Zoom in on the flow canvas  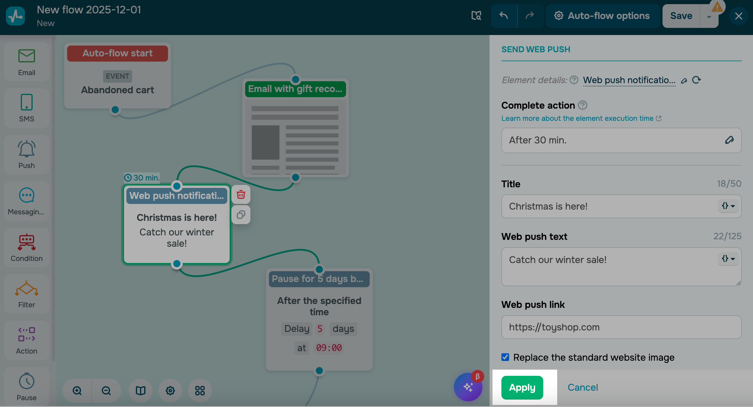(77, 391)
